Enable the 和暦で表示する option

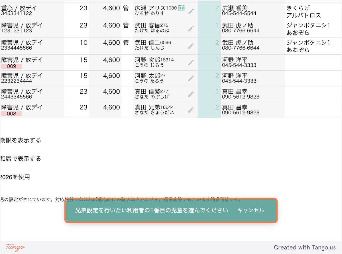coord(21,159)
